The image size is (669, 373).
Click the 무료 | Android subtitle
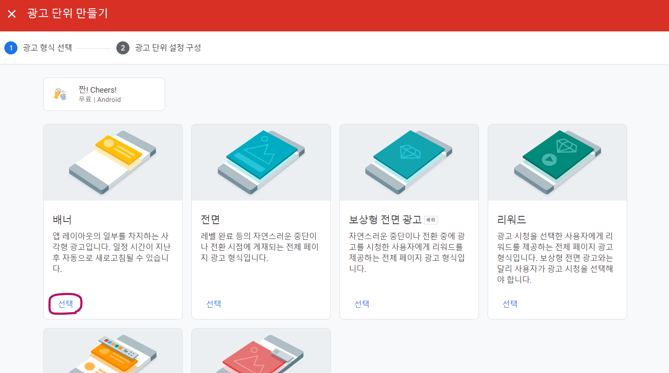coord(100,100)
